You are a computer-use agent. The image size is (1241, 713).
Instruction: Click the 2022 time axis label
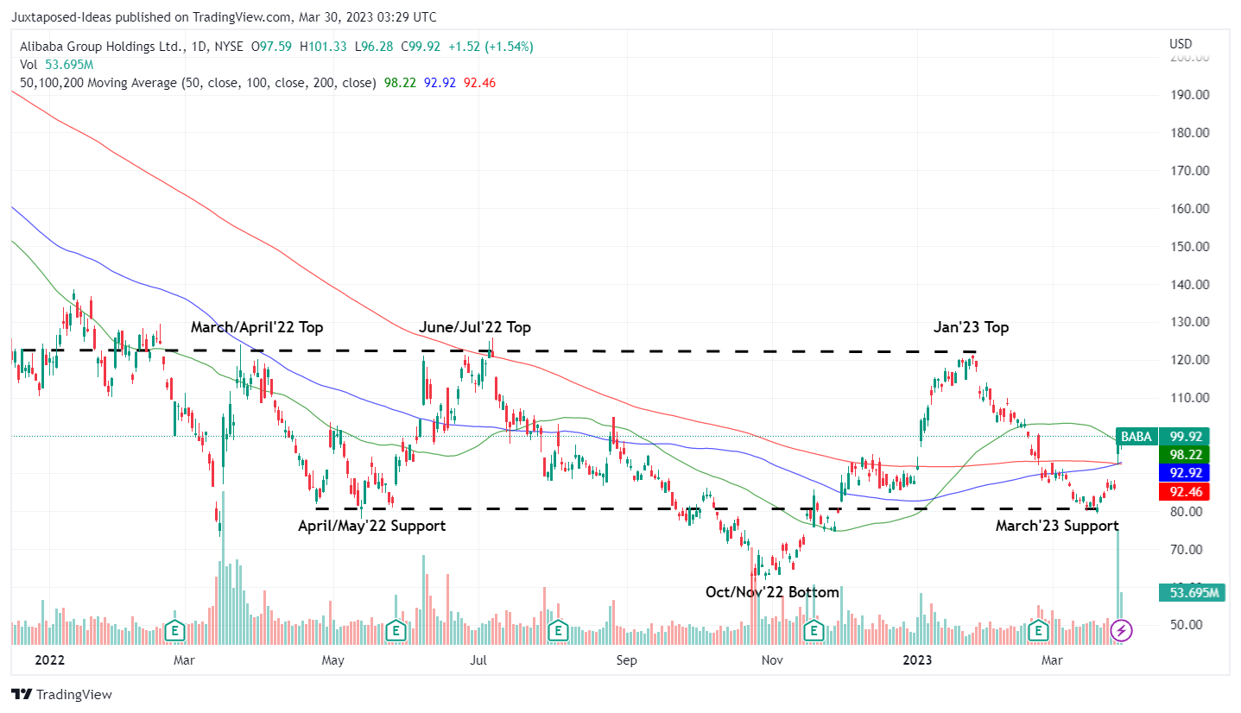click(x=50, y=660)
